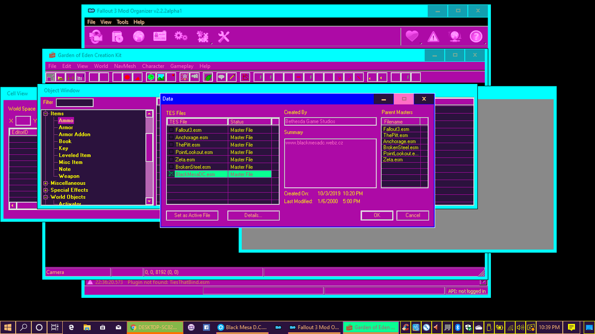Click the Windows Start button
Viewport: 595px width, 334px height.
pyautogui.click(x=8, y=327)
